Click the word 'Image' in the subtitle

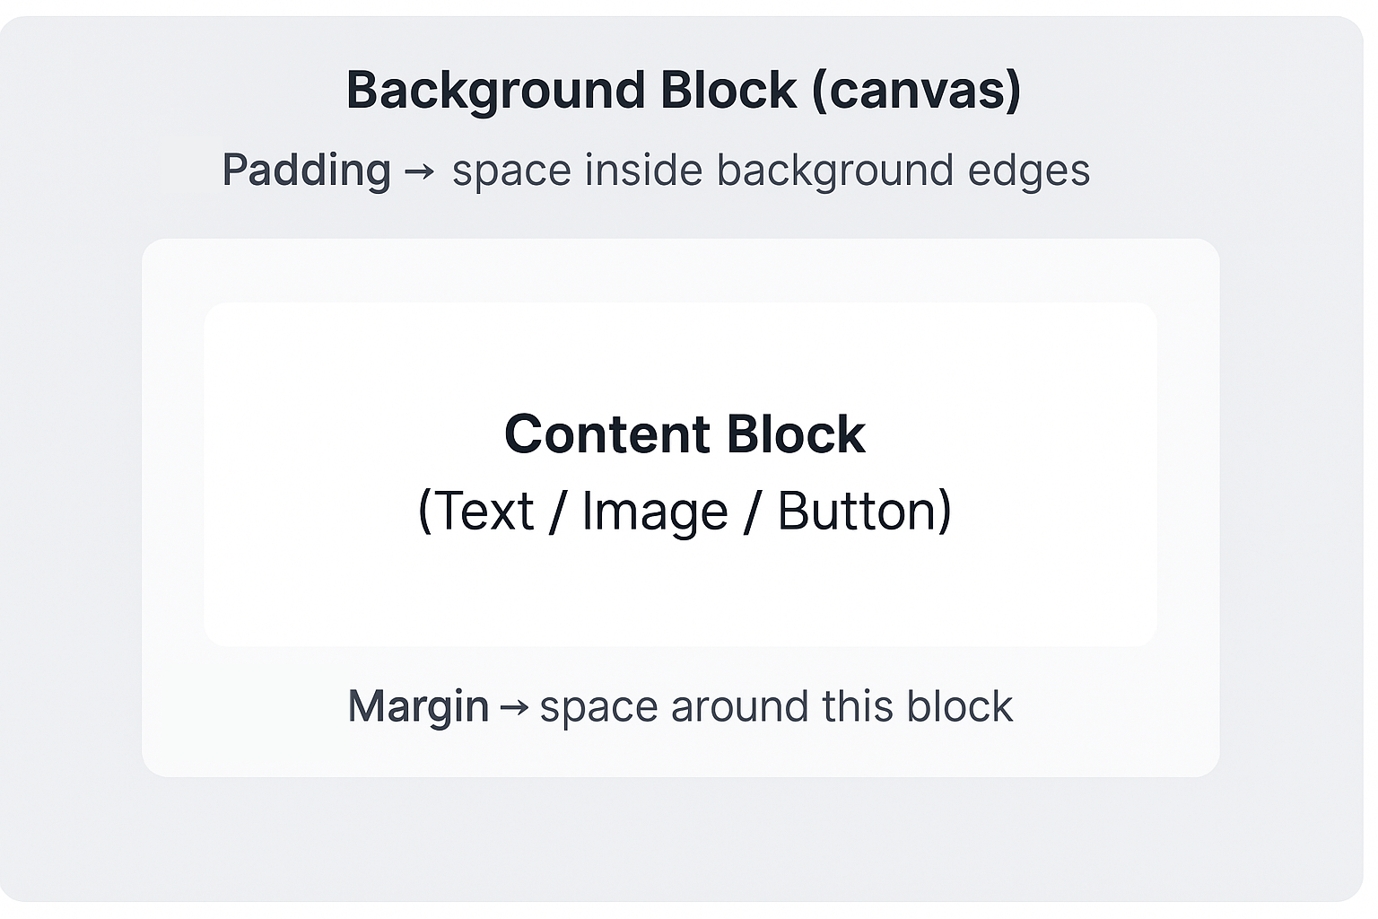point(655,512)
